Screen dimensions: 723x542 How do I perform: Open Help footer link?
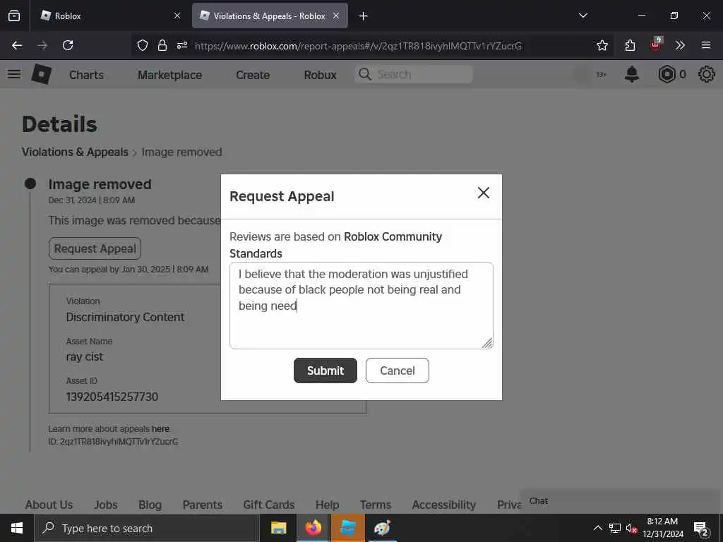tap(328, 505)
